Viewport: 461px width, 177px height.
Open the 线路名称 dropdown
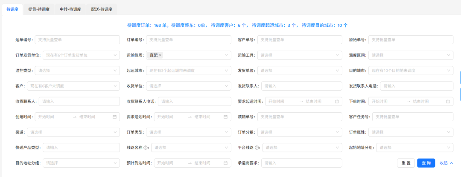(191, 148)
